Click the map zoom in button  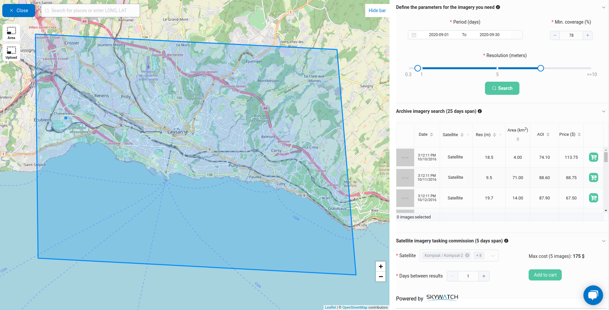381,266
